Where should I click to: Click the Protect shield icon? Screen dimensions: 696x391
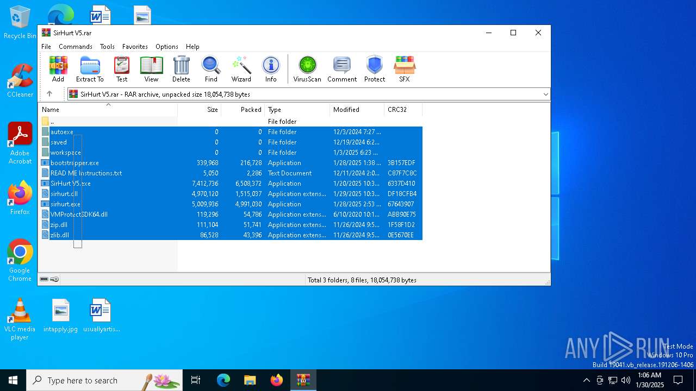click(375, 69)
